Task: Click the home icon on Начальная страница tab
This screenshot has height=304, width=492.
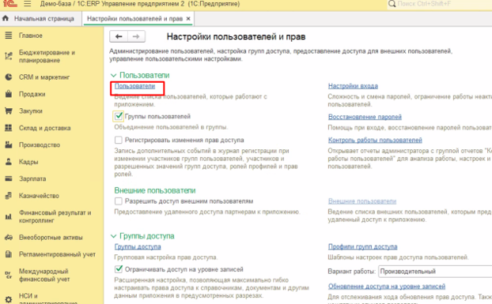Action: pyautogui.click(x=6, y=18)
